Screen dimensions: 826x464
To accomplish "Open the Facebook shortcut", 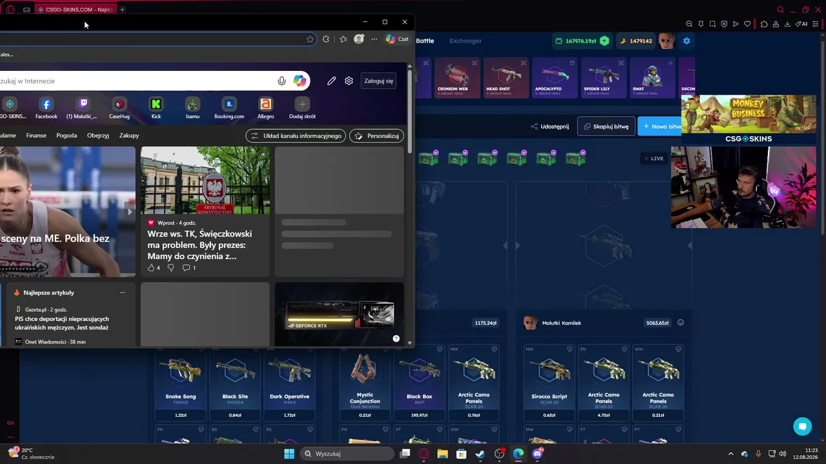I will pyautogui.click(x=46, y=108).
